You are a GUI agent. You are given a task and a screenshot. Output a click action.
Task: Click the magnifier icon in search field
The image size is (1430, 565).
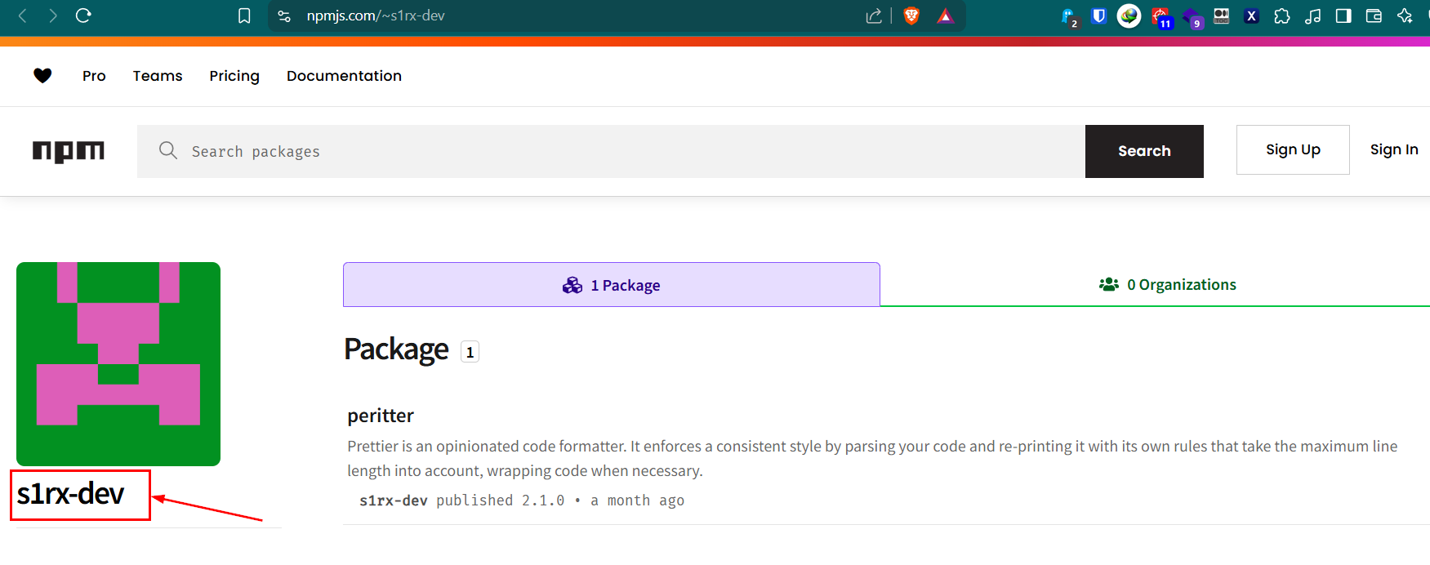[x=168, y=150]
